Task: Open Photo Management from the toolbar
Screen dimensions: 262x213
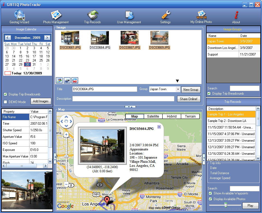Action: click(x=56, y=17)
